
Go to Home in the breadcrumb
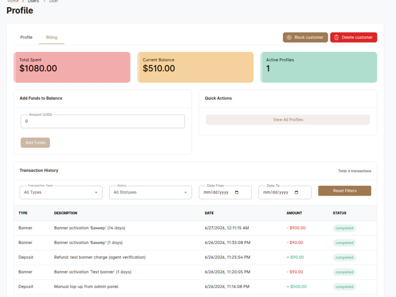pos(13,1)
